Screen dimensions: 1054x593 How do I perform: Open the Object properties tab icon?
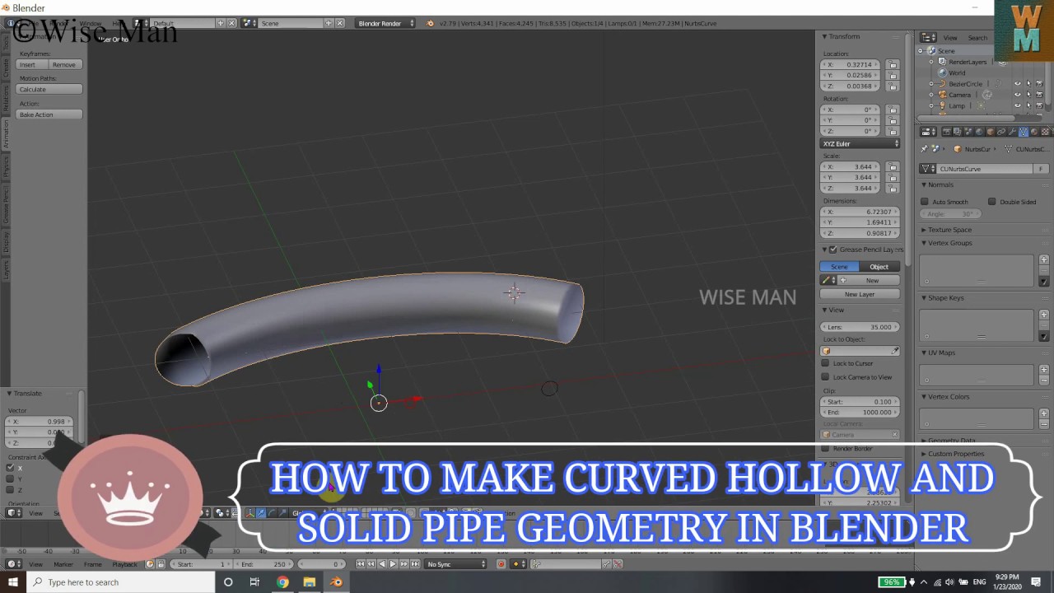tap(991, 132)
